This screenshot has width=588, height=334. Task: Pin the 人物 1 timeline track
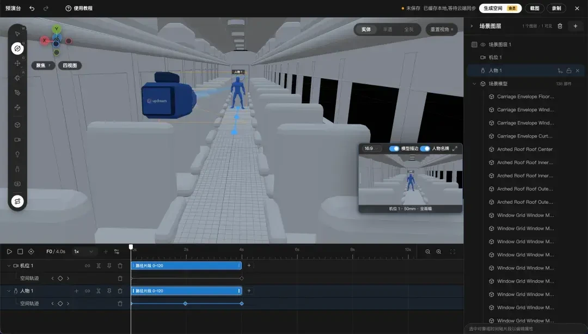point(109,291)
